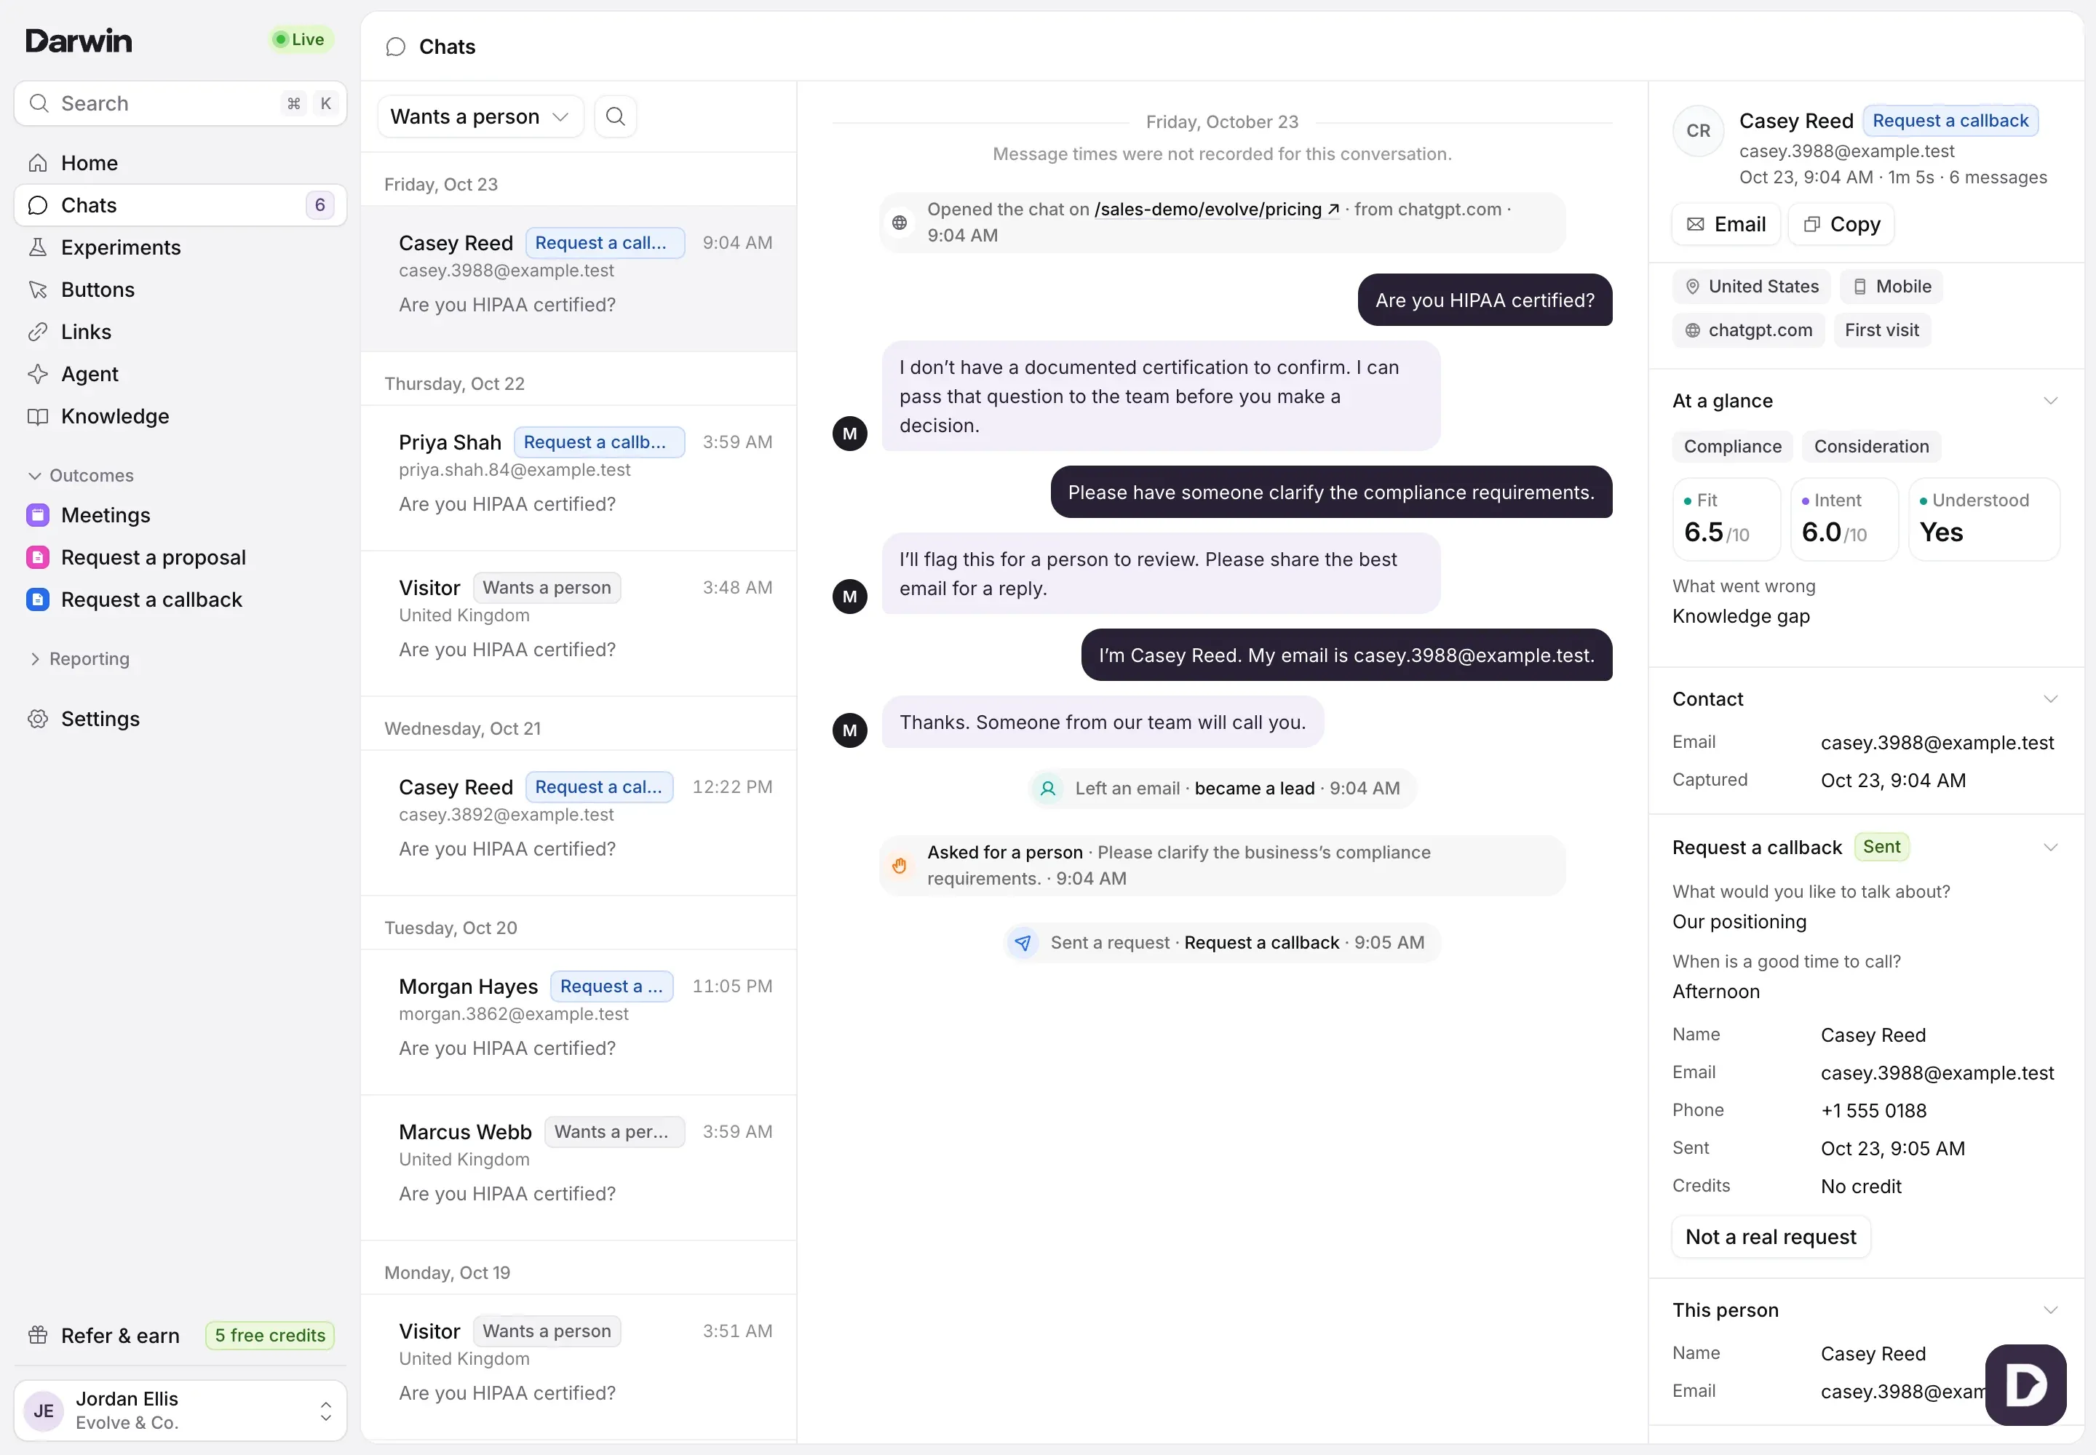This screenshot has width=2096, height=1455.
Task: Open Morgan Hayes conversation
Action: tap(579, 1022)
